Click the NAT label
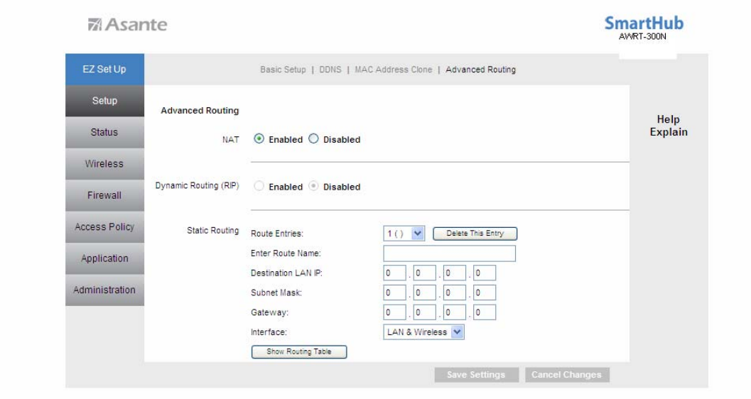Image resolution: width=751 pixels, height=399 pixels. (230, 140)
